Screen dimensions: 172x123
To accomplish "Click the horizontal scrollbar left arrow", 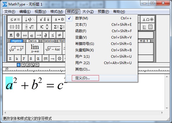I will point(5,113).
